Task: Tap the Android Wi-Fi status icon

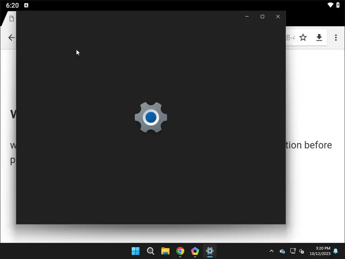Action: click(x=330, y=5)
